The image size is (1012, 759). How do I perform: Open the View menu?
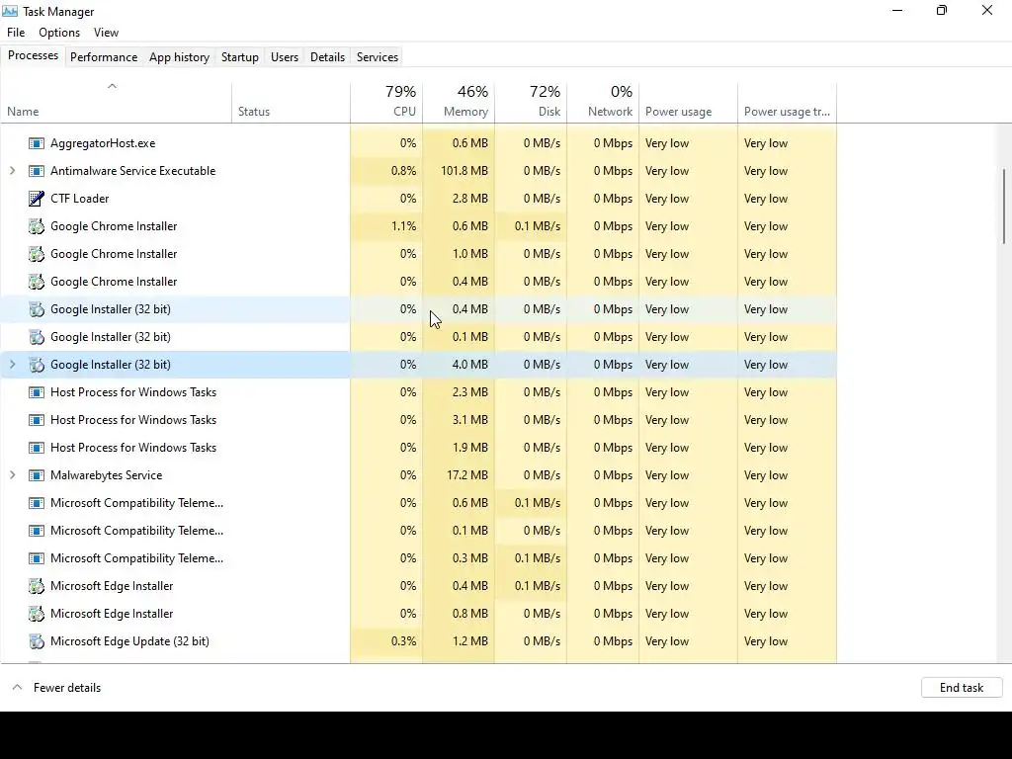point(106,33)
